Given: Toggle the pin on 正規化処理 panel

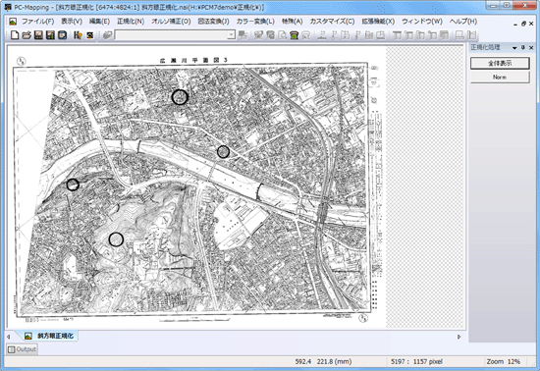Looking at the screenshot, I should [x=523, y=47].
